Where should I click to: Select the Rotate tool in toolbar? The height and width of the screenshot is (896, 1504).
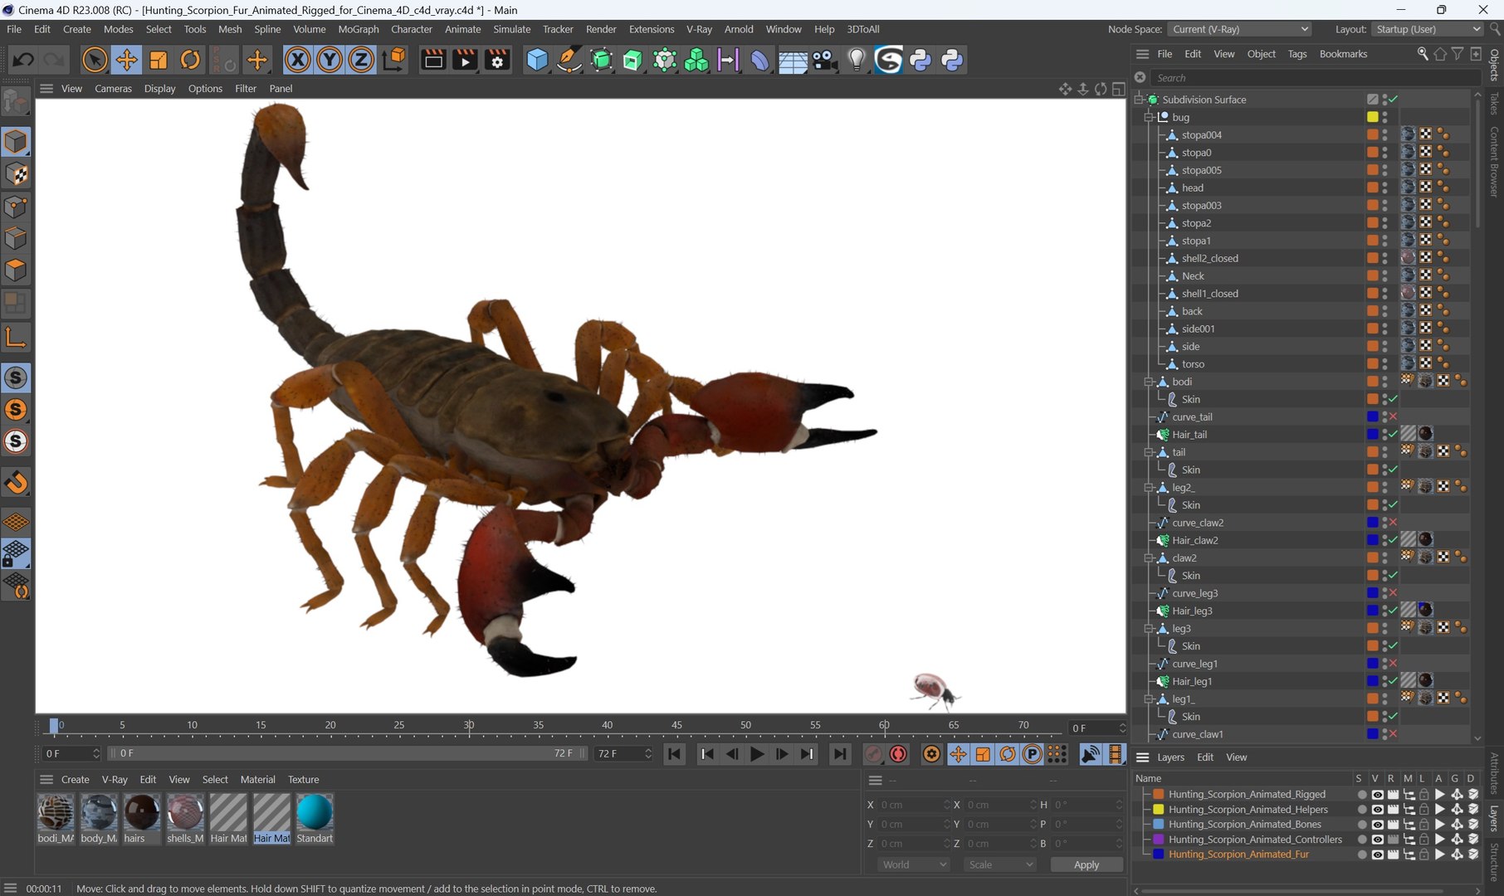[x=190, y=60]
